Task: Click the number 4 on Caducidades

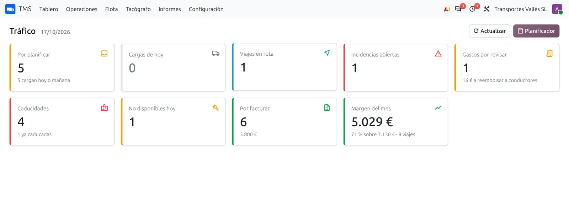Action: tap(21, 122)
